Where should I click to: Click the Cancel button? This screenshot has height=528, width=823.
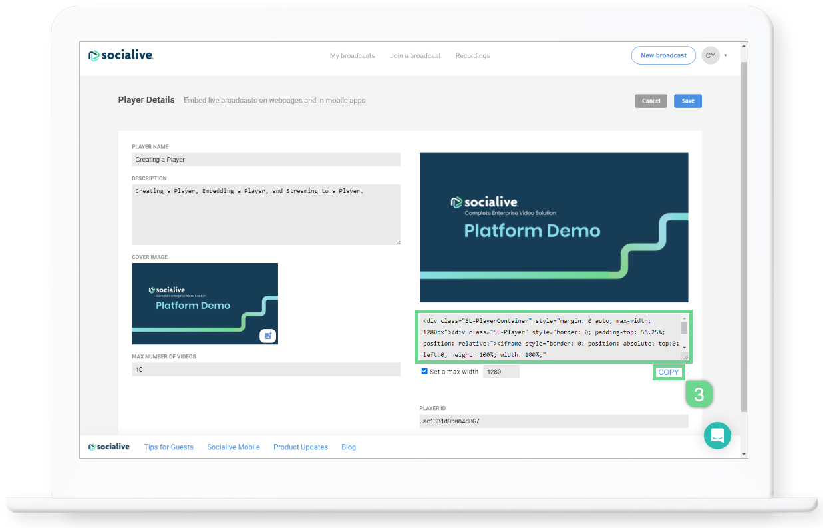coord(651,101)
